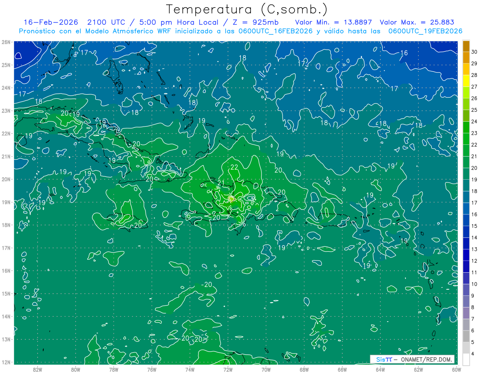Click the "26N" latitude axis label
The width and height of the screenshot is (485, 375).
coord(6,42)
